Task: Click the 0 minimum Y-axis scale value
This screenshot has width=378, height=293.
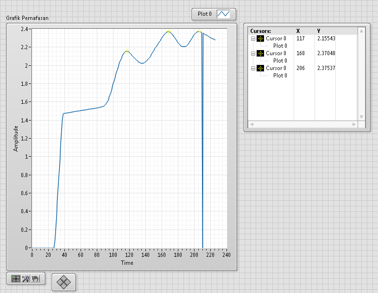Action: (x=27, y=248)
